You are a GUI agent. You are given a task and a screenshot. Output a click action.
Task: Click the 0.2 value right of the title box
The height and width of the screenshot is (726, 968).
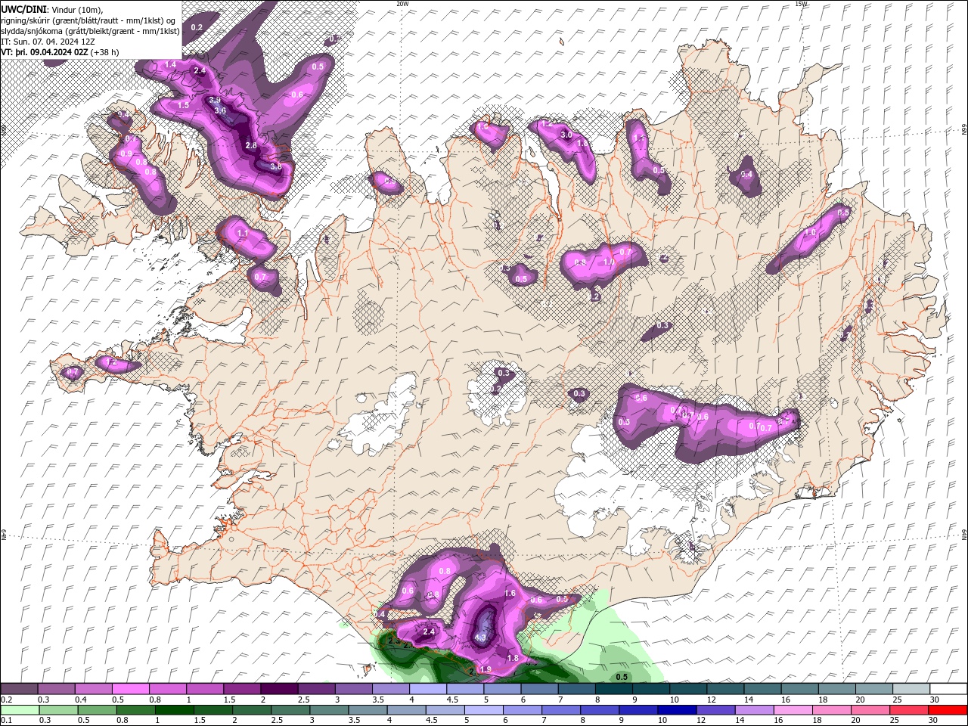(x=197, y=27)
